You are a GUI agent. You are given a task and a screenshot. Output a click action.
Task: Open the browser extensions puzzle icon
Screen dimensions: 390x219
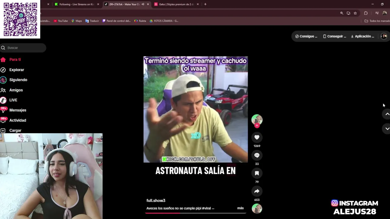[x=366, y=13]
